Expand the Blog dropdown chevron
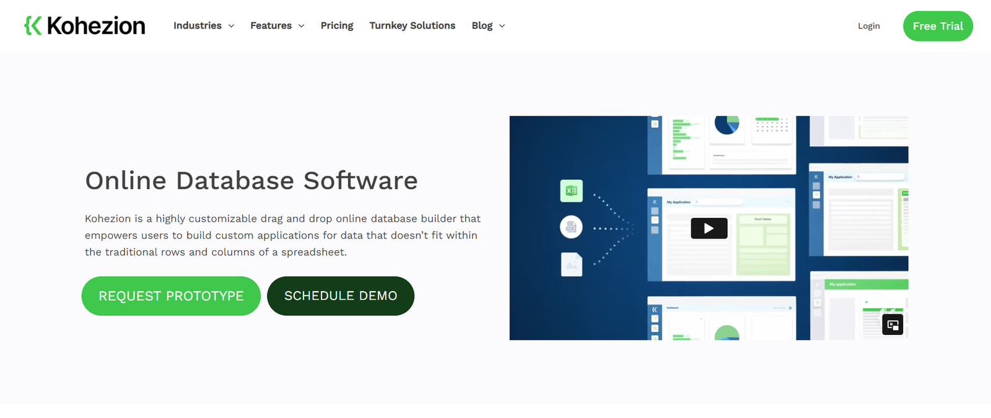Screen dimensions: 991x418 502,26
